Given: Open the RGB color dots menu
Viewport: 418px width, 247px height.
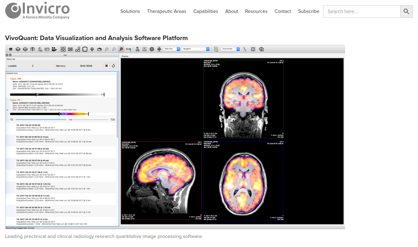Looking at the screenshot, I should 128,49.
